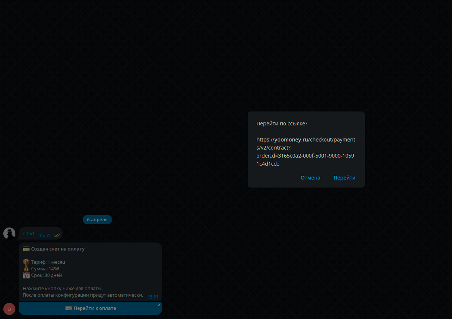
Task: Click the calendar emoji beside Срок
Action: [26, 275]
